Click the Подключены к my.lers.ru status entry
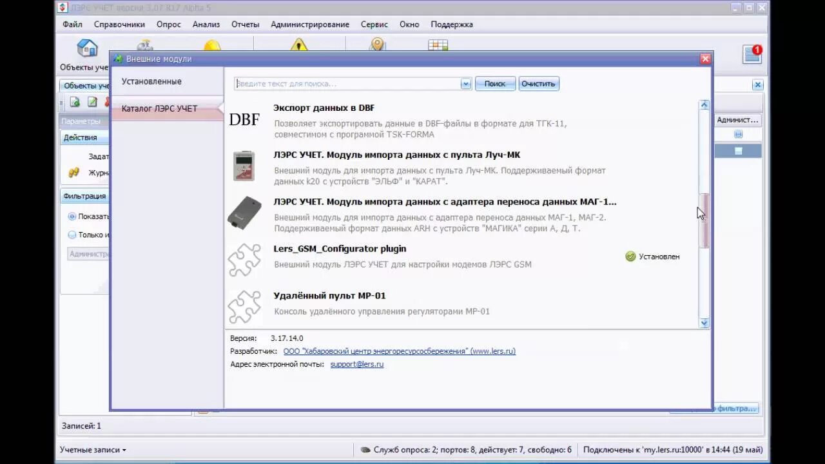The height and width of the screenshot is (464, 825). [x=672, y=450]
